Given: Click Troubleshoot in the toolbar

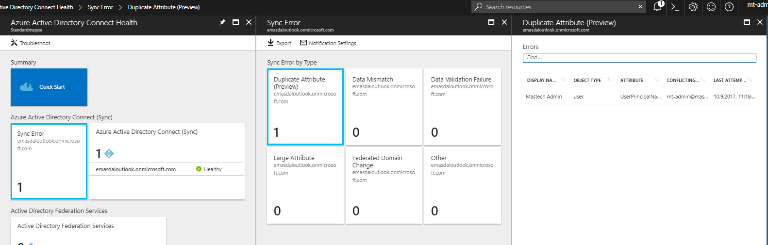Looking at the screenshot, I should (31, 43).
